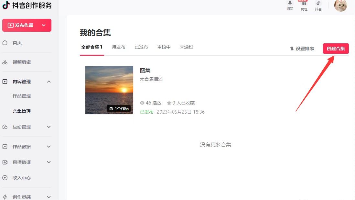Image resolution: width=355 pixels, height=200 pixels.
Task: Open the cat avatar profile
Action: [341, 6]
